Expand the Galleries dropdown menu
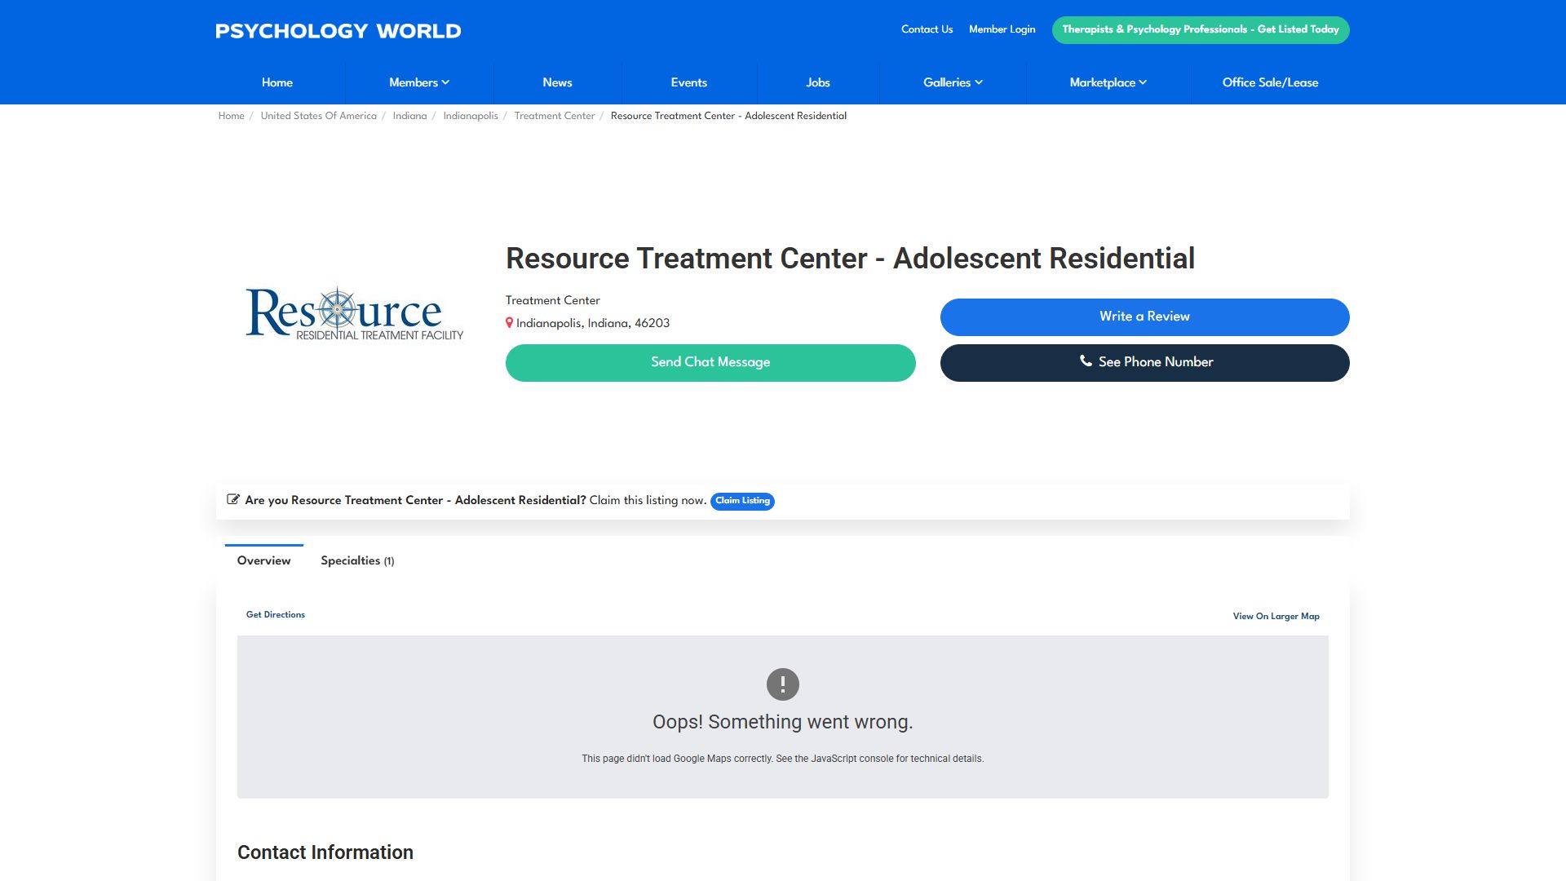Screen dimensions: 1566x881 tap(953, 82)
